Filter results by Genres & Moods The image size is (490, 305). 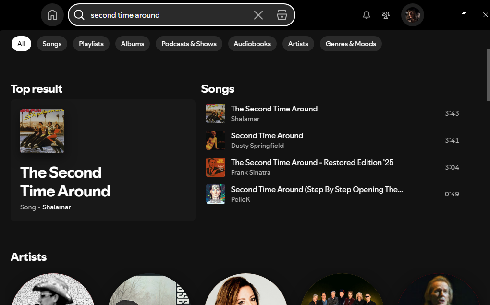pos(351,44)
